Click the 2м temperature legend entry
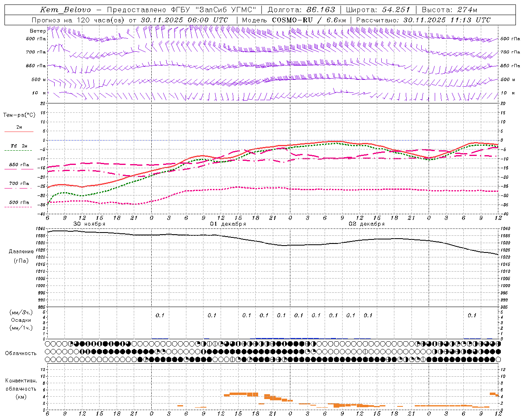 tap(19, 127)
